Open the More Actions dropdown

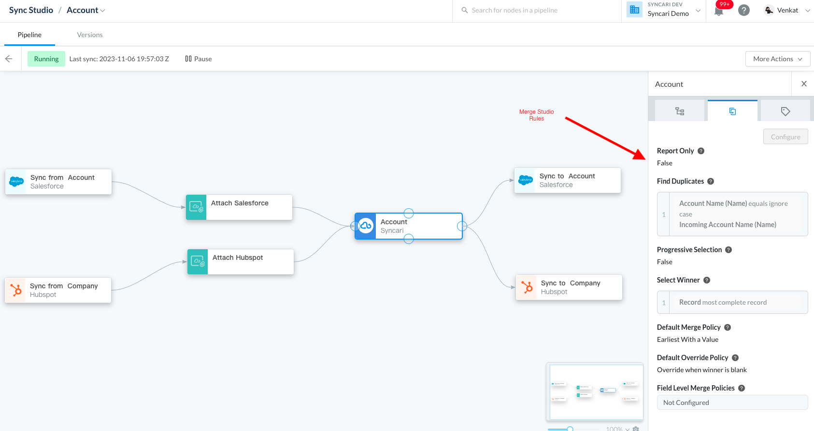coord(778,59)
